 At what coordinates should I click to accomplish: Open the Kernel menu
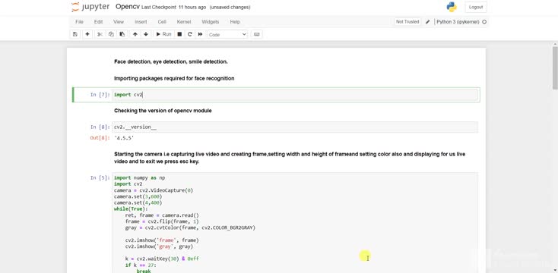click(x=184, y=22)
